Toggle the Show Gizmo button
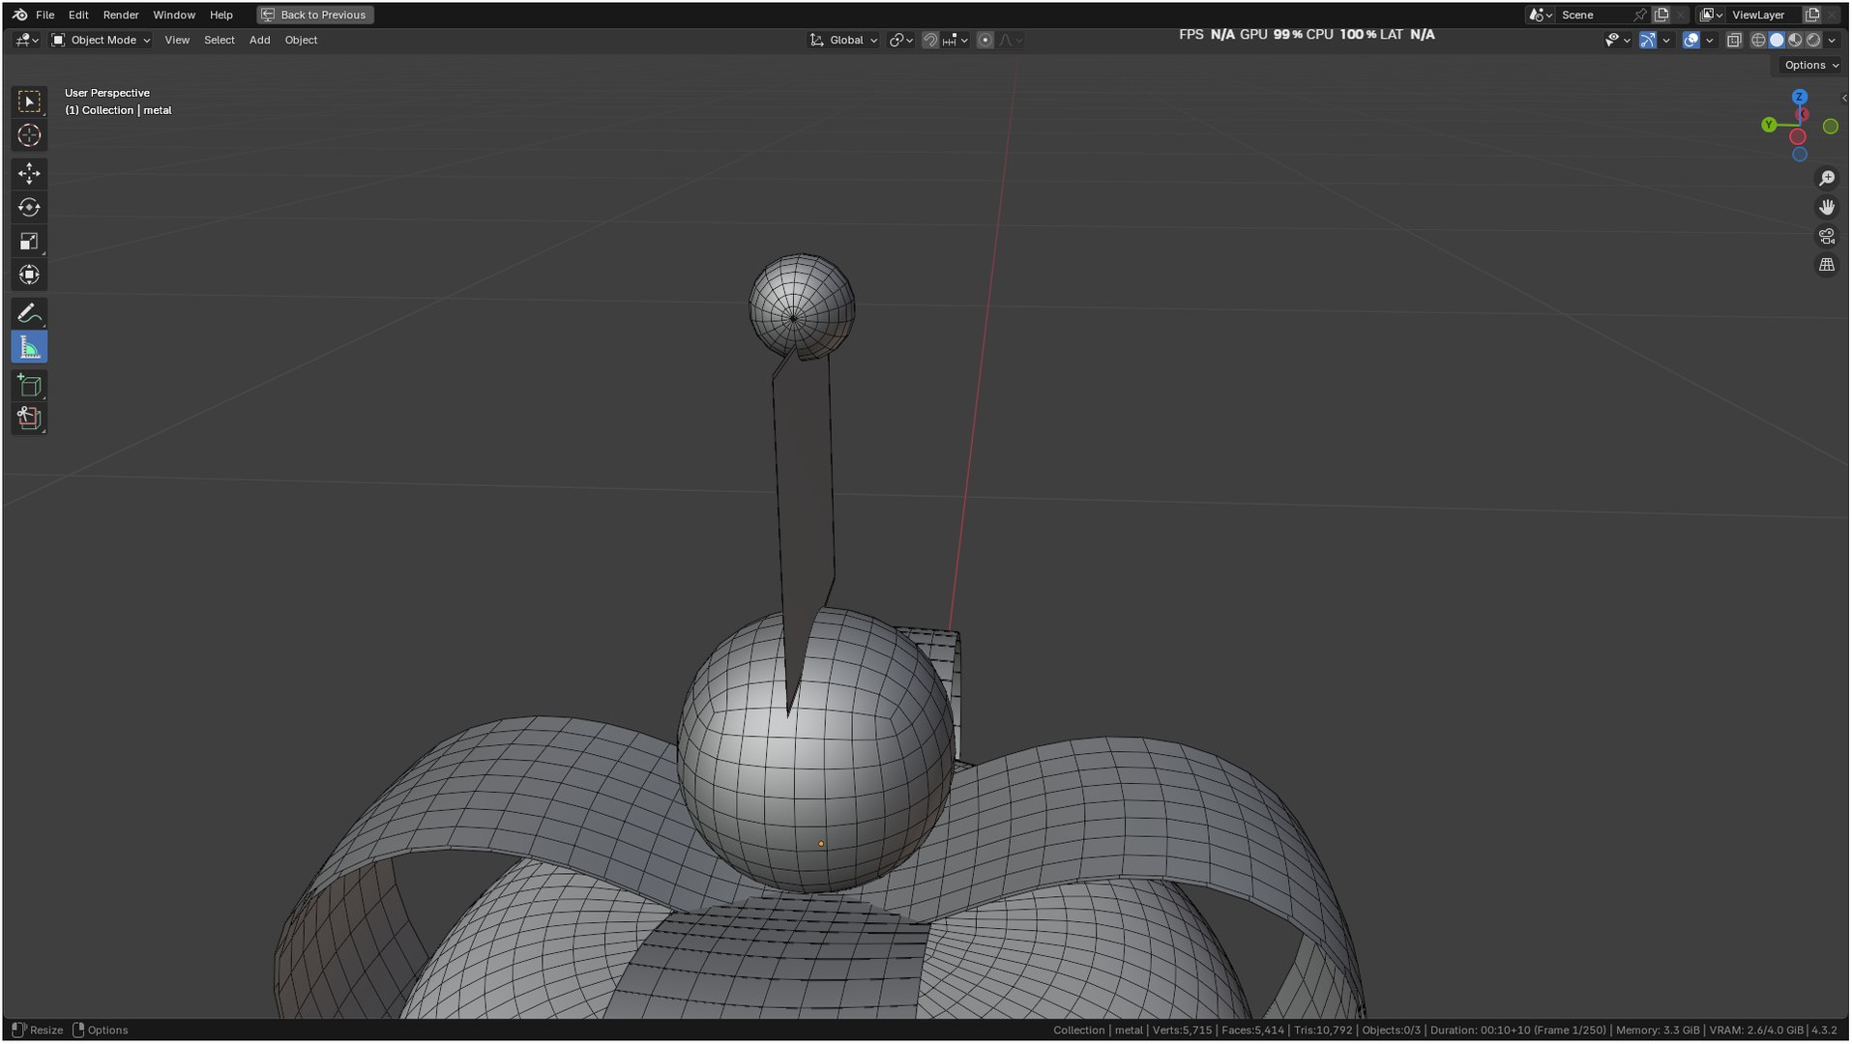The image size is (1852, 1044). tap(1647, 40)
